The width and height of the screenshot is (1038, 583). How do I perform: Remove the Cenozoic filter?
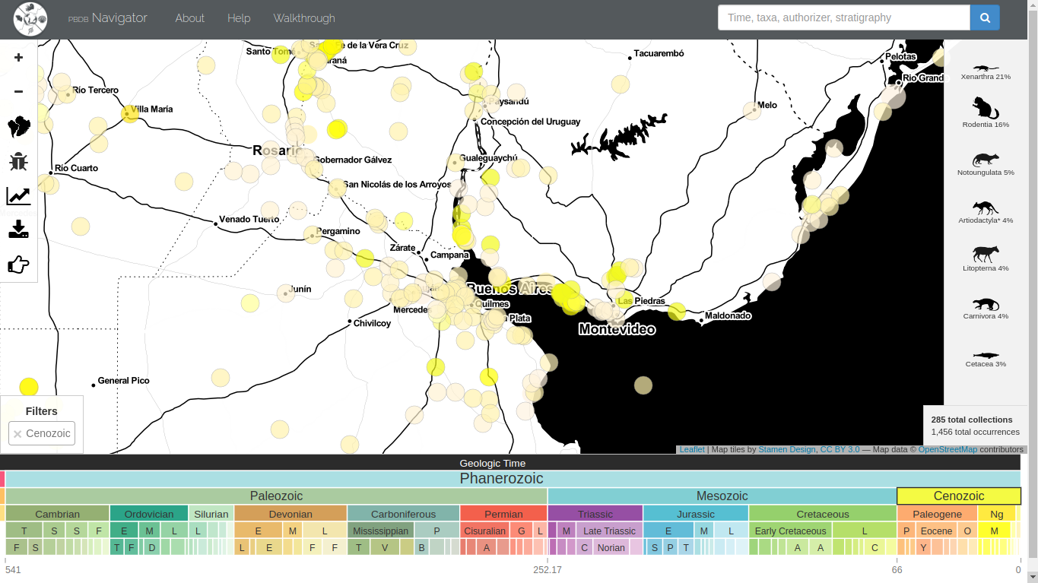click(17, 434)
